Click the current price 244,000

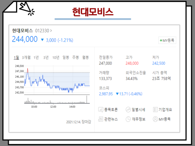(25, 39)
